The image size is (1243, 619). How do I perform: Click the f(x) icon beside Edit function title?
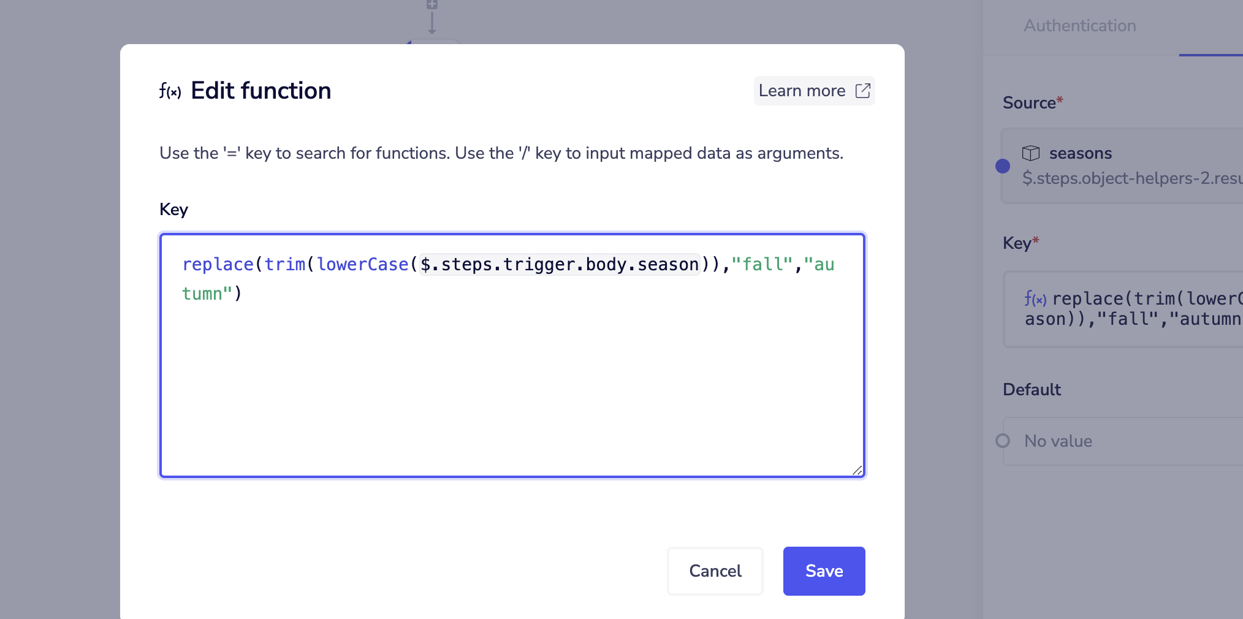coord(169,92)
